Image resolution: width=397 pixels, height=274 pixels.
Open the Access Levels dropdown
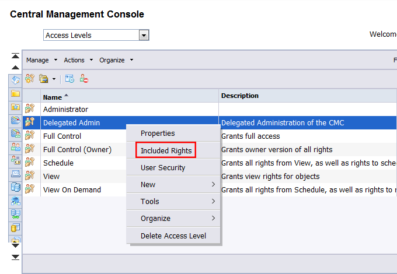144,36
